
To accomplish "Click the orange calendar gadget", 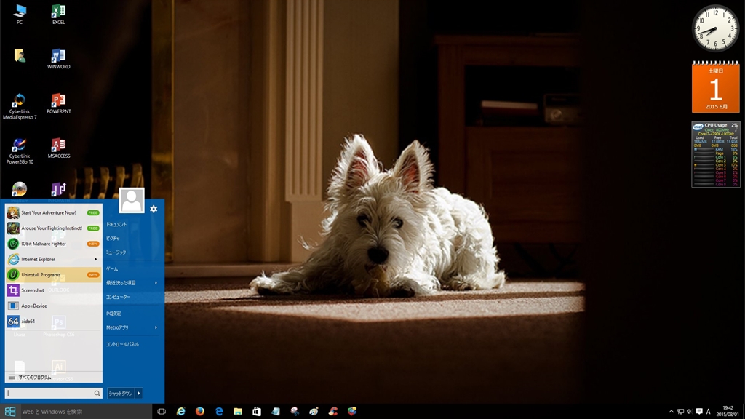I will (716, 87).
